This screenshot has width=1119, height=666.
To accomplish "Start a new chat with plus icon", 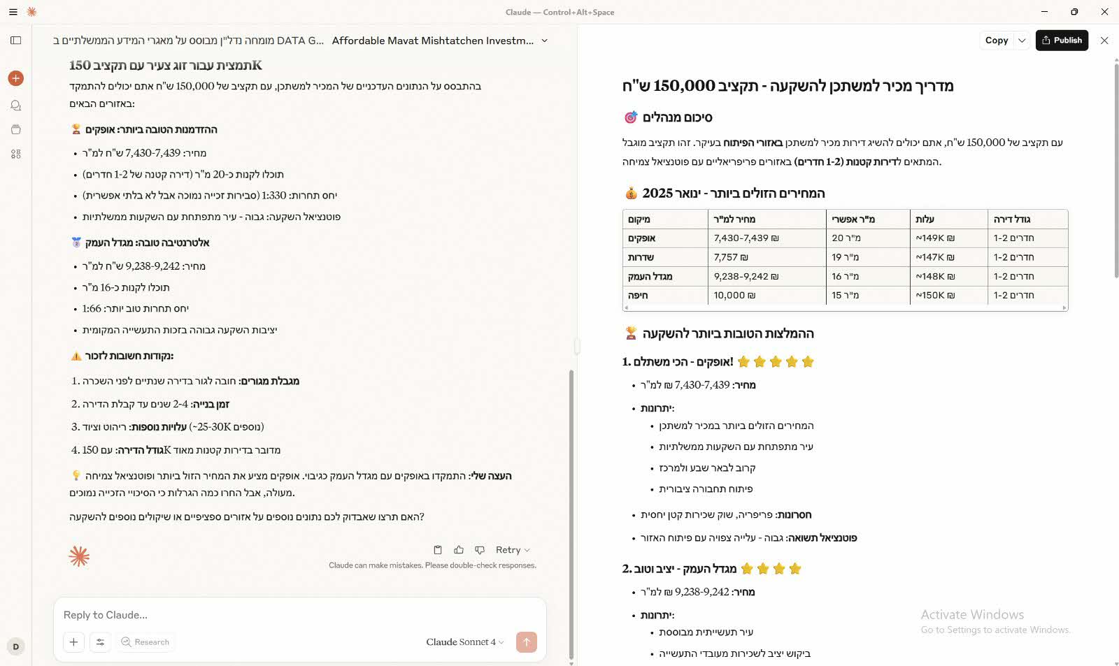I will 16,78.
